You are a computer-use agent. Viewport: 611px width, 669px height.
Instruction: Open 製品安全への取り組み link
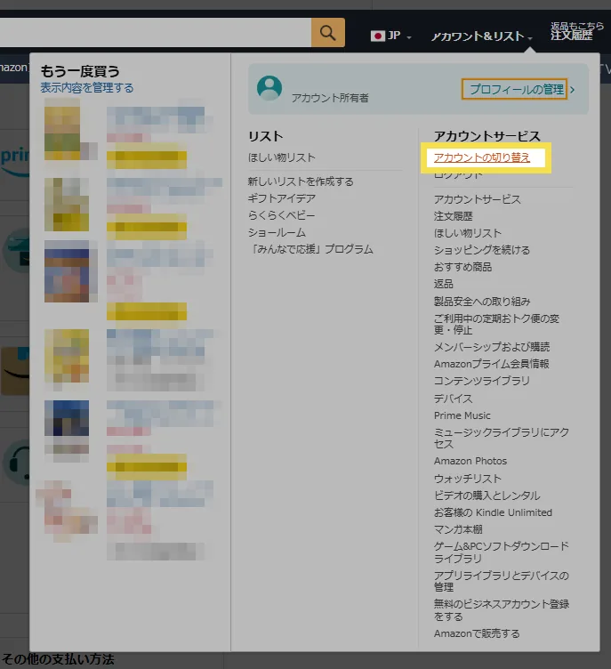coord(482,302)
